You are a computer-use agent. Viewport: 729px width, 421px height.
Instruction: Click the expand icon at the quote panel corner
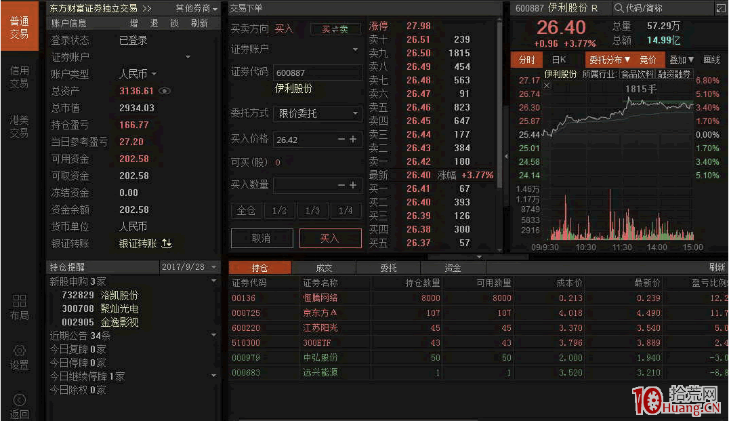721,8
